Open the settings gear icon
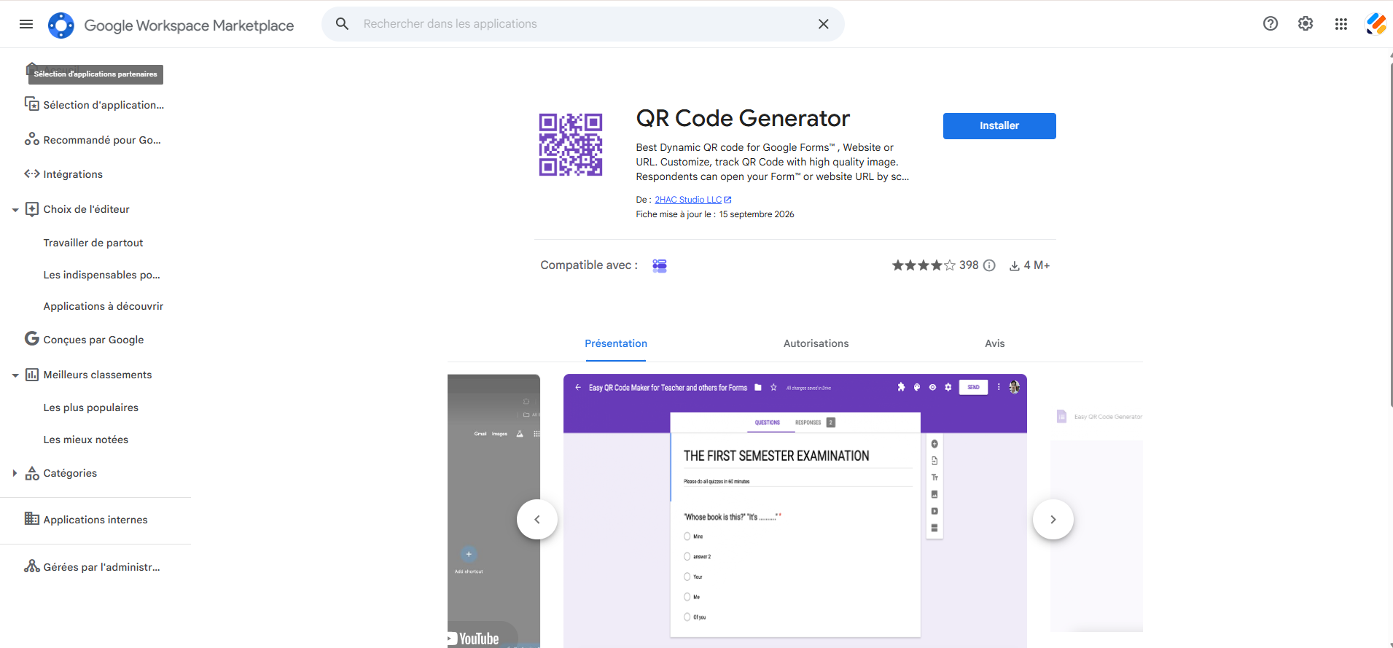The height and width of the screenshot is (648, 1393). coord(1306,23)
